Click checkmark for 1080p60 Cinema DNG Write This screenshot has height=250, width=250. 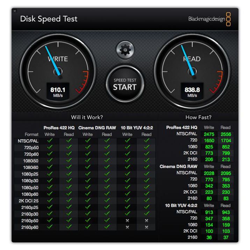(x=88, y=194)
